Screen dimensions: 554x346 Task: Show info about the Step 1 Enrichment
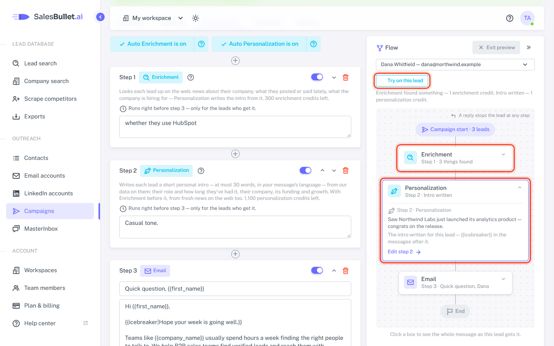[x=190, y=77]
